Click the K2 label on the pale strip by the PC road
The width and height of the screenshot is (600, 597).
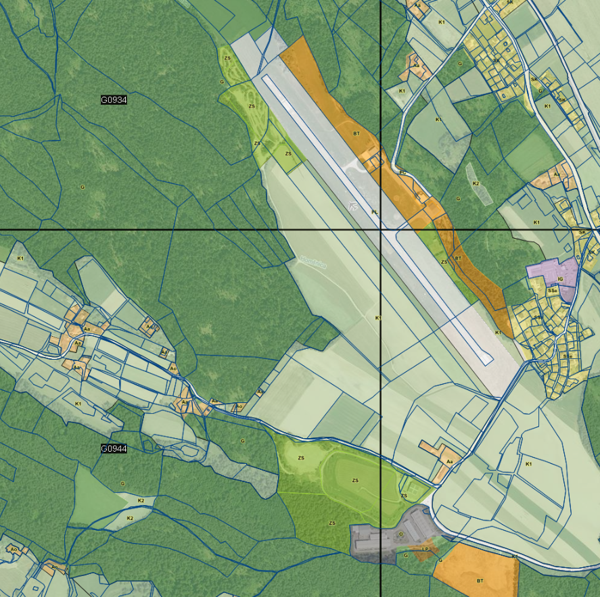(476, 184)
